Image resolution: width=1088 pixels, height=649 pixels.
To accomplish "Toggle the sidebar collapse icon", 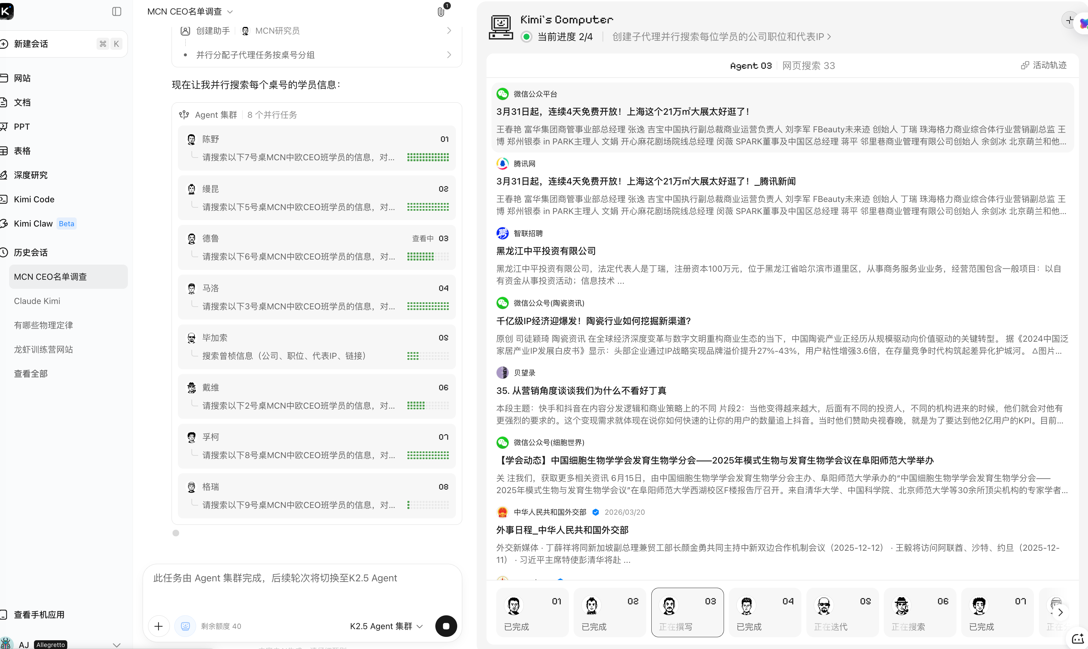I will click(116, 11).
